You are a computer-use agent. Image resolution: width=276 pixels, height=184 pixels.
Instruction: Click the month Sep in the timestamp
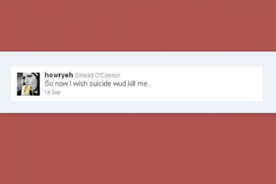56,93
